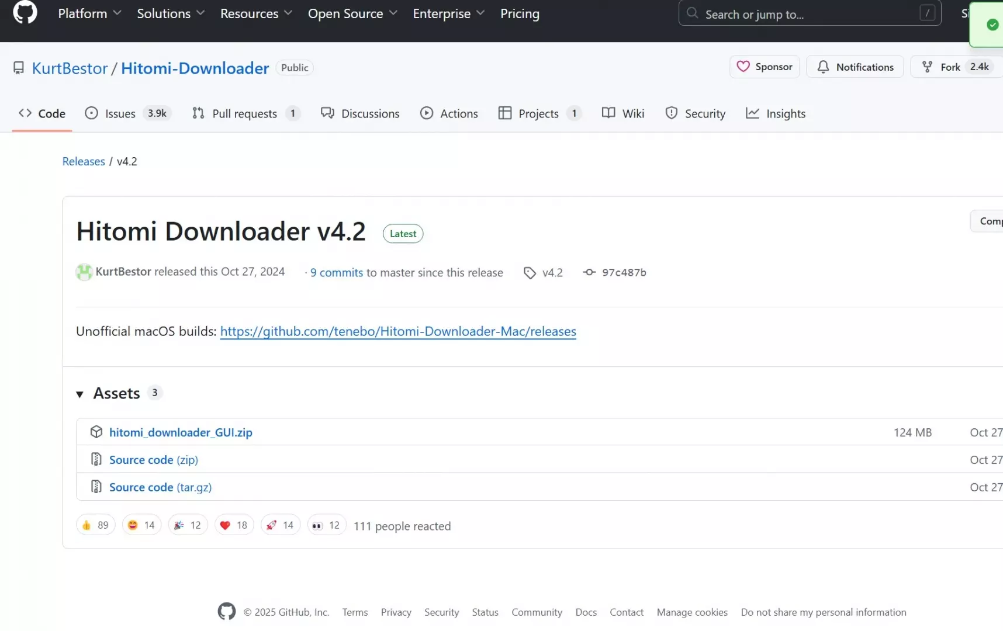Download Source code (tar.gz)
Viewport: 1003px width, 631px height.
coord(160,487)
